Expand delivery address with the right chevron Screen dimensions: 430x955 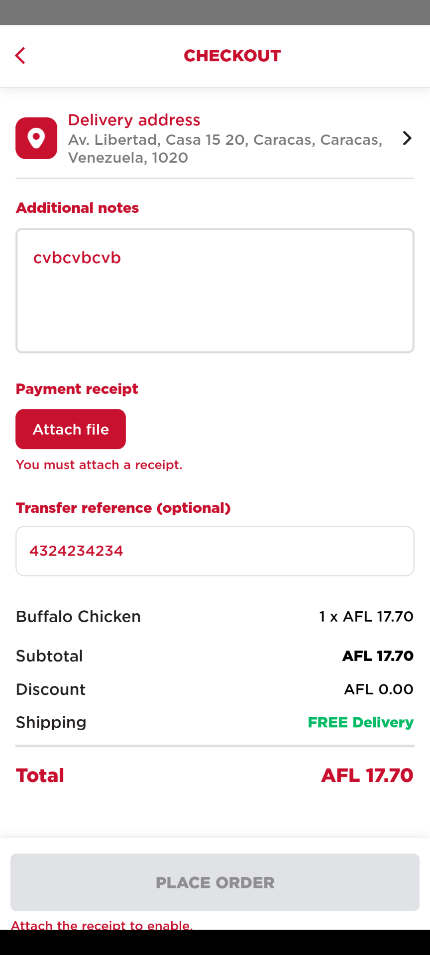[x=407, y=138]
